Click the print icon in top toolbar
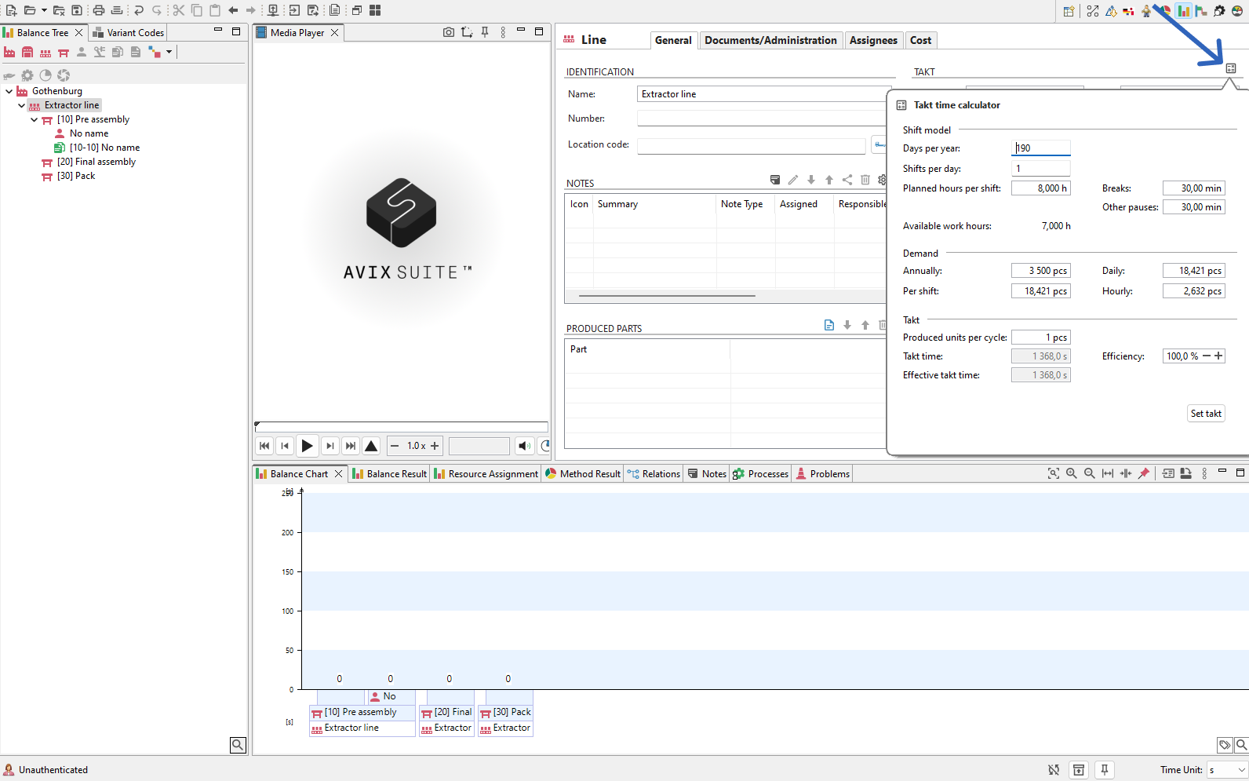The height and width of the screenshot is (781, 1249). coord(98,10)
